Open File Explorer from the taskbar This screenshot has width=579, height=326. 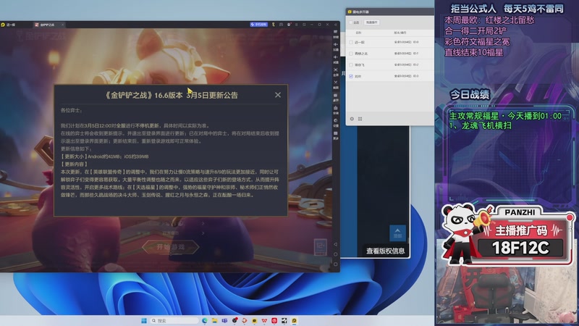click(214, 320)
